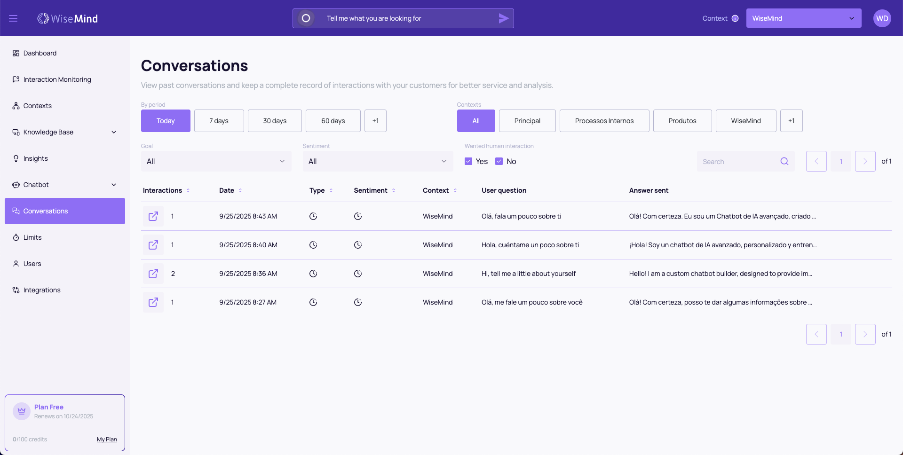Open the 8:43 AM conversation link icon
The image size is (903, 455).
153,216
